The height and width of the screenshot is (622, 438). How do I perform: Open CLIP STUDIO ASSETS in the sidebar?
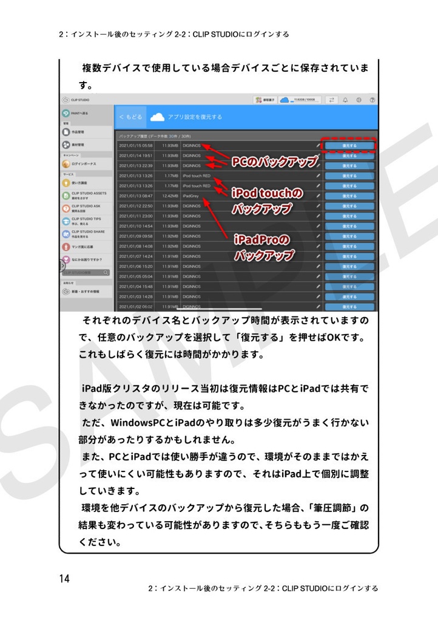[x=86, y=195]
